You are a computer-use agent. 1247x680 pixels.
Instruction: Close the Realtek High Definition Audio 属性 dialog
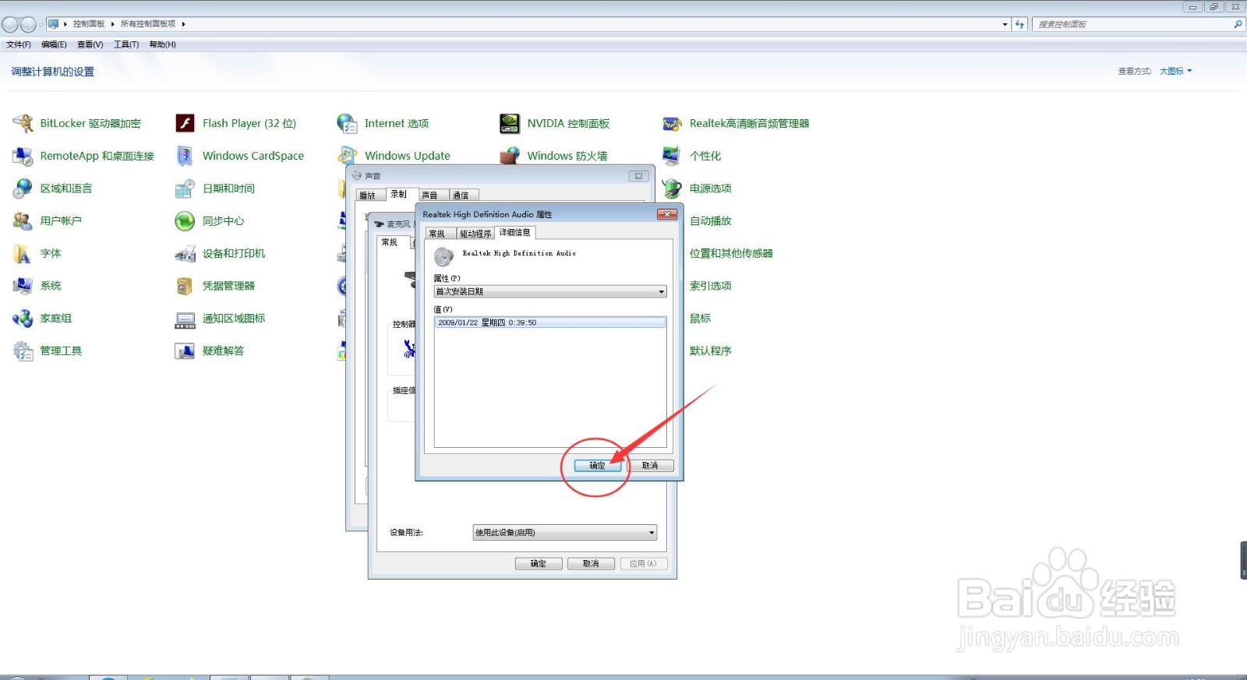coord(666,214)
